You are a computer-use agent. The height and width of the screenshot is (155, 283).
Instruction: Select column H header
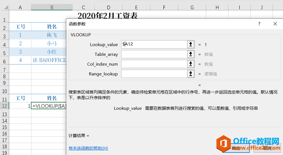click(217, 7)
